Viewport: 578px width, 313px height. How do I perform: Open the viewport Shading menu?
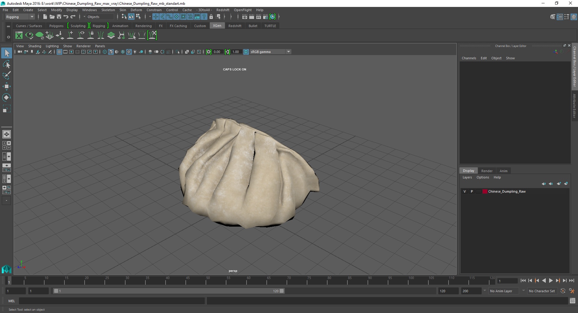(x=35, y=46)
